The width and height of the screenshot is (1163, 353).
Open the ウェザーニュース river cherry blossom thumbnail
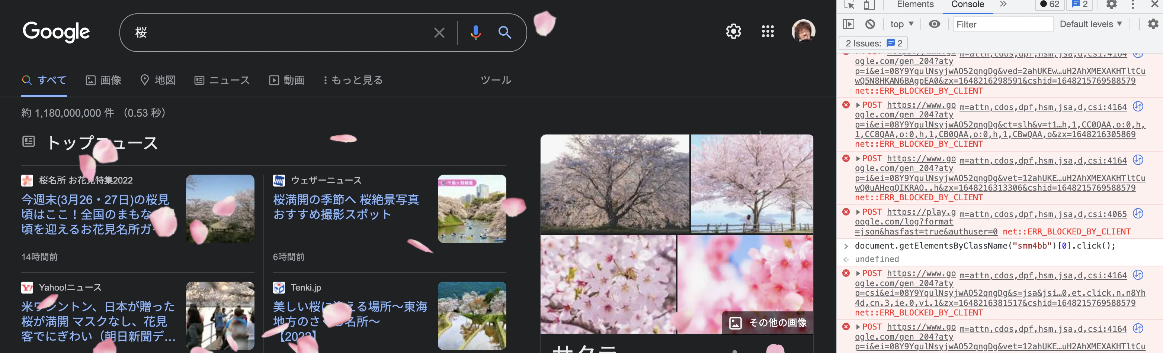pyautogui.click(x=472, y=209)
